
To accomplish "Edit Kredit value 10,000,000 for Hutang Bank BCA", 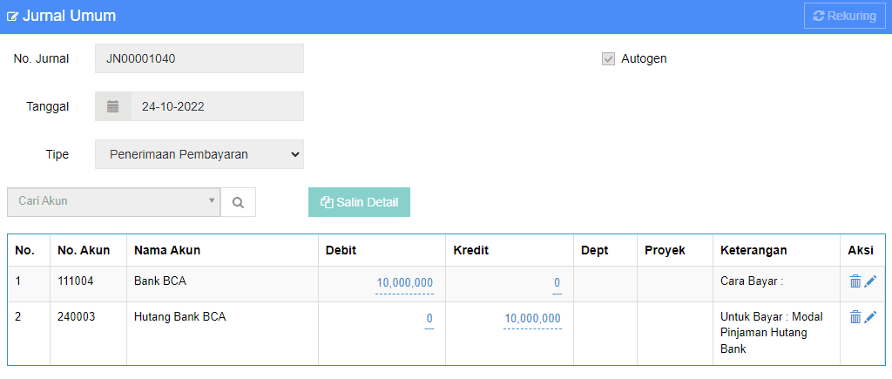I will (x=532, y=319).
